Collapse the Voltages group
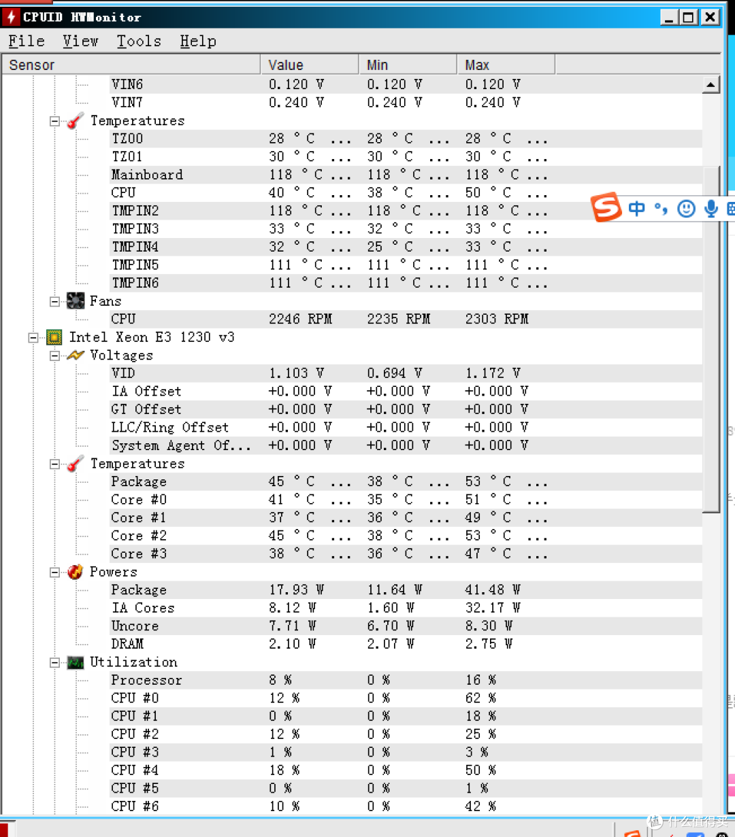Screen dimensions: 735x837 coord(54,356)
